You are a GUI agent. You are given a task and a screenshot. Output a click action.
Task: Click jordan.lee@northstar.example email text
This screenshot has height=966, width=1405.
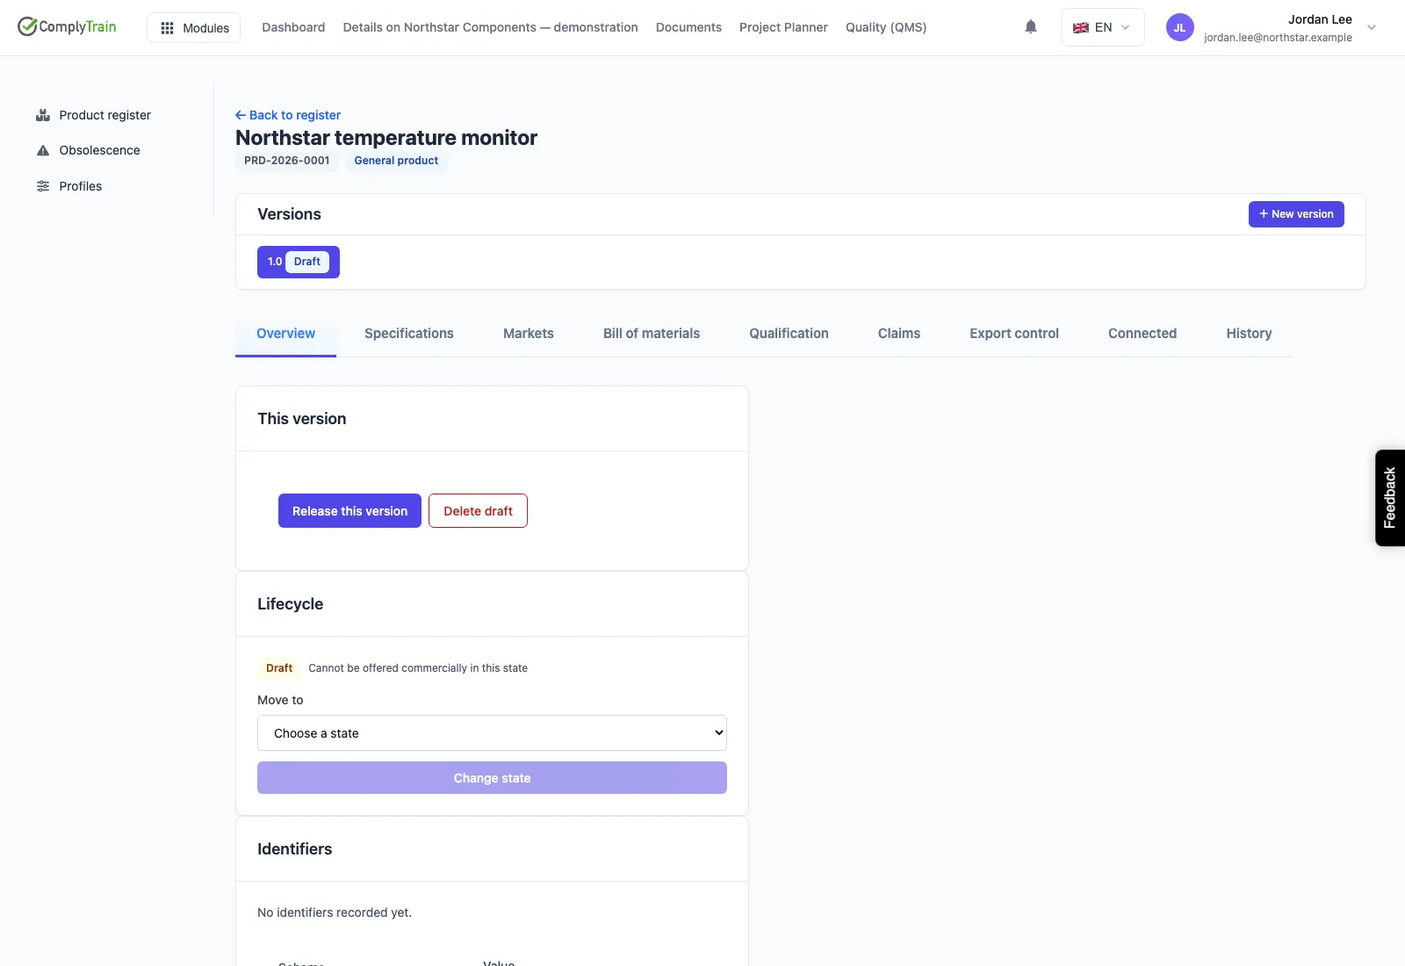tap(1278, 38)
